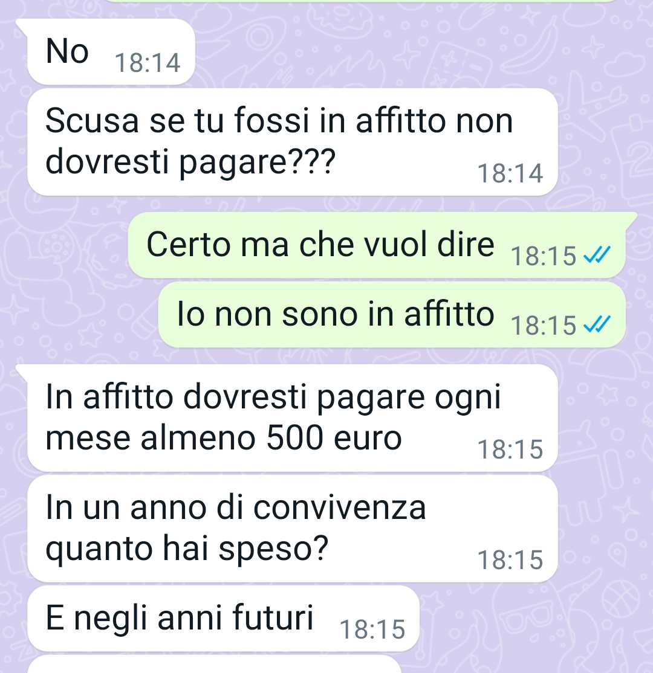Viewport: 653px width, 673px height.
Task: Tap the 18:15 timestamp of "Certo ma che vuol dire"
Action: pyautogui.click(x=544, y=256)
